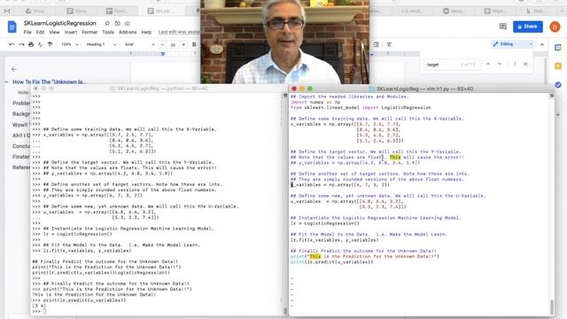Open the Editing mode dropdown
The height and width of the screenshot is (319, 567).
click(x=513, y=44)
